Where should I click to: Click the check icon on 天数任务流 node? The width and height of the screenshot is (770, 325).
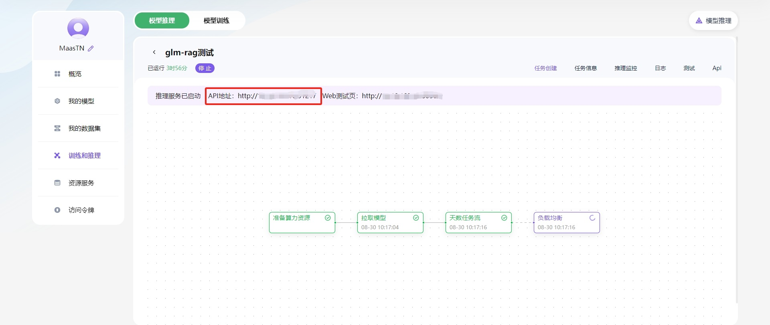click(x=504, y=218)
